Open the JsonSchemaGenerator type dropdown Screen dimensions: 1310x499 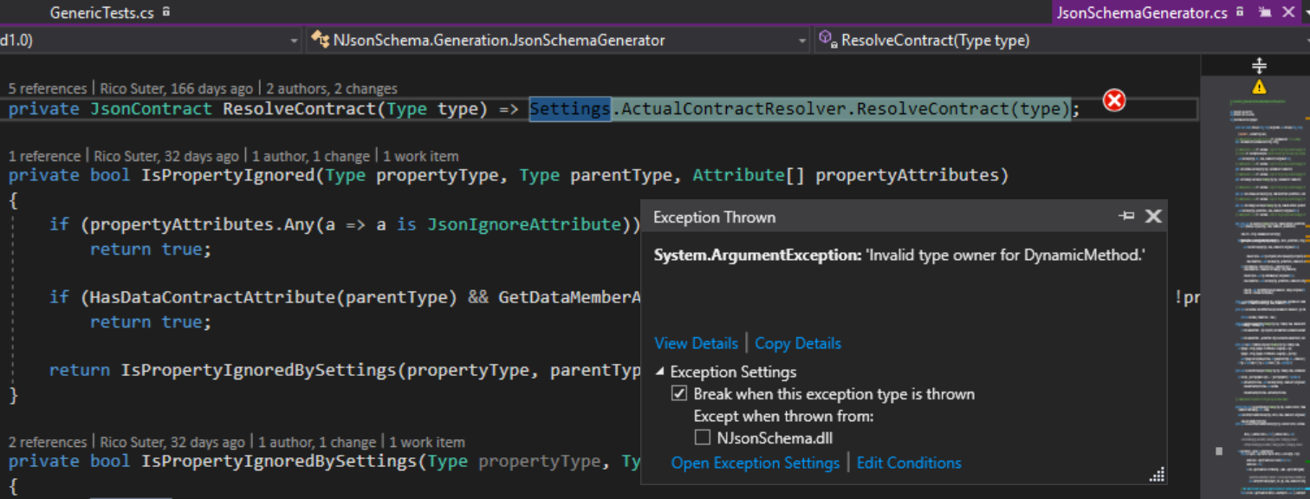click(x=801, y=40)
